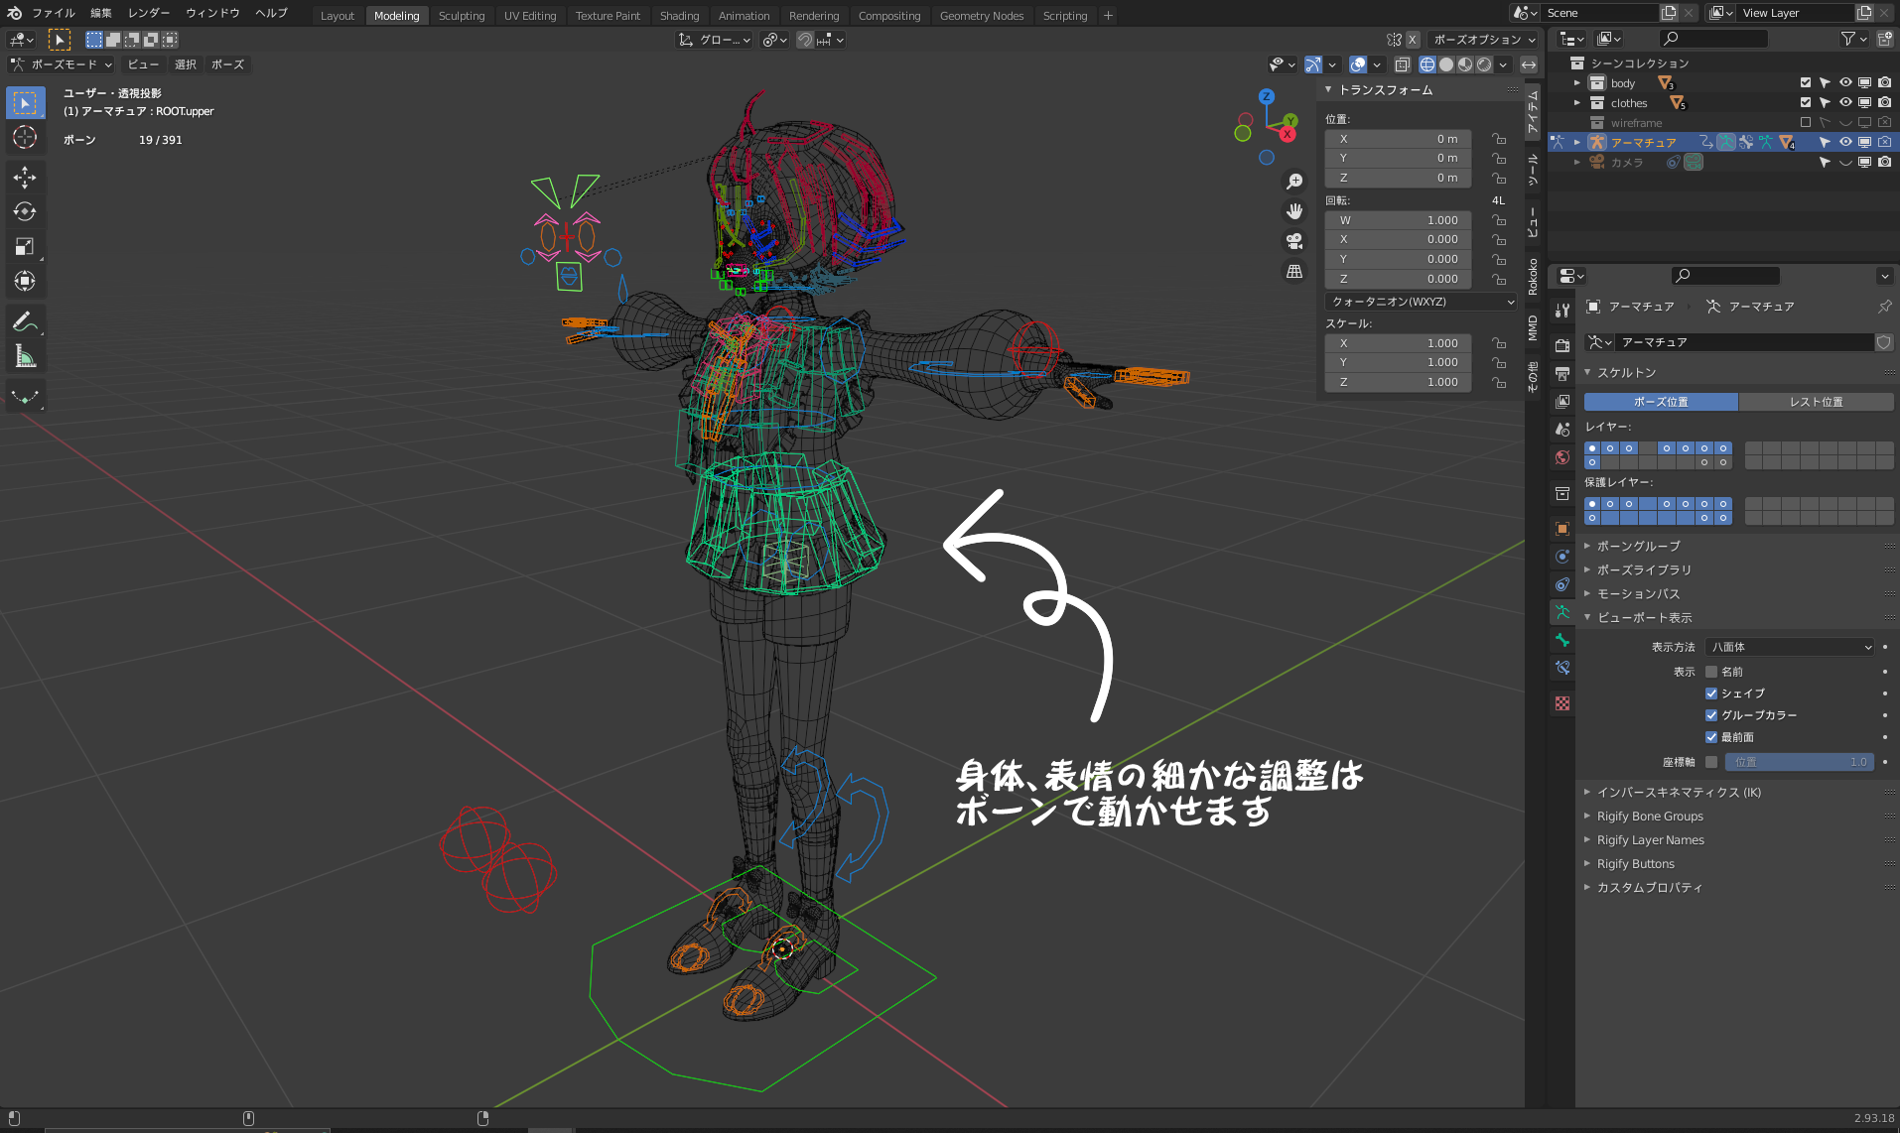Select the Rotate tool in toolbar

click(25, 212)
